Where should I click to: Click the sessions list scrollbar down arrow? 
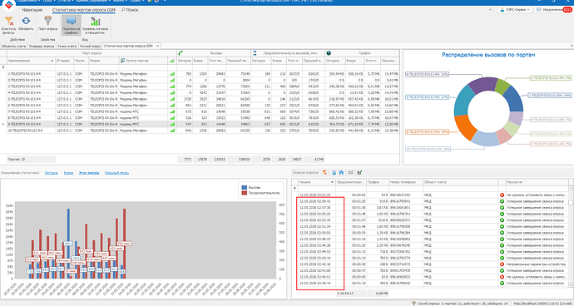571,284
